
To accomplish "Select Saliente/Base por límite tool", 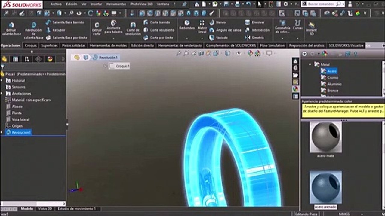I will point(67,38).
